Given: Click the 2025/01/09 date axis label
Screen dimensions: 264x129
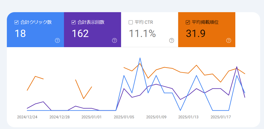Looking at the screenshot, I should tap(156, 117).
